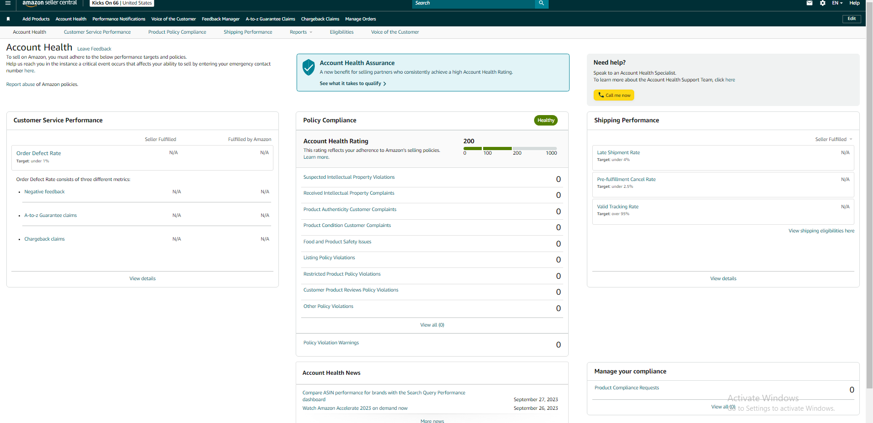Open the EN language dropdown

837,3
